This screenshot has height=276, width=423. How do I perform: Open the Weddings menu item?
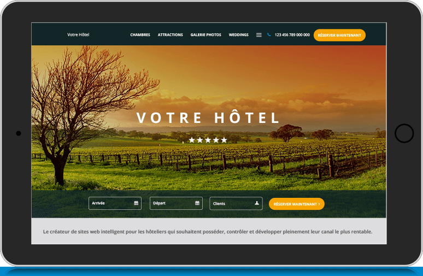pyautogui.click(x=238, y=35)
